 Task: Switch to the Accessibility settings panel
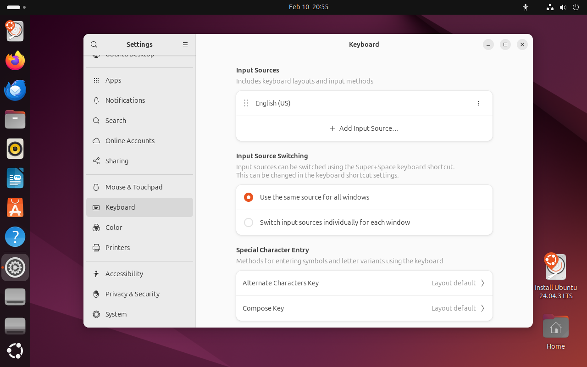(x=124, y=274)
